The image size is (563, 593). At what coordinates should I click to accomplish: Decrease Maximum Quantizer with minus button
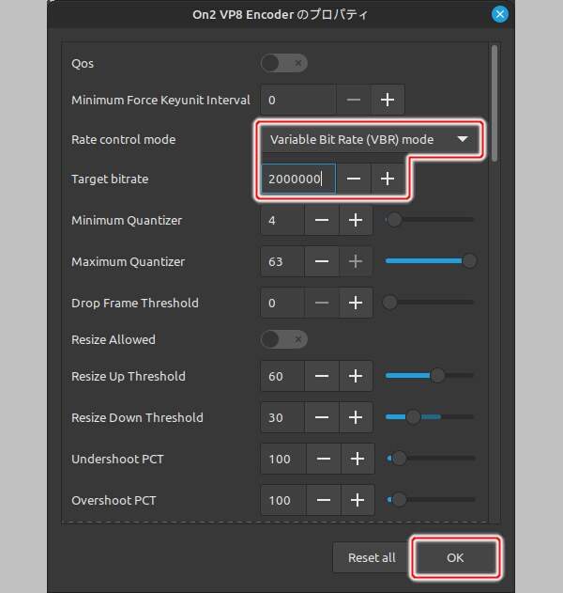[321, 262]
